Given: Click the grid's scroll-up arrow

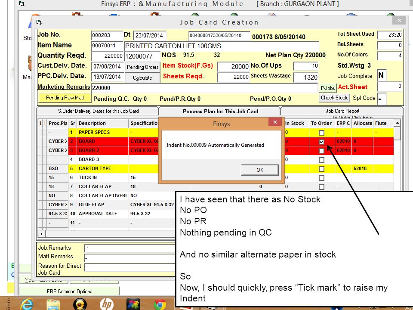Looking at the screenshot, I should point(397,123).
